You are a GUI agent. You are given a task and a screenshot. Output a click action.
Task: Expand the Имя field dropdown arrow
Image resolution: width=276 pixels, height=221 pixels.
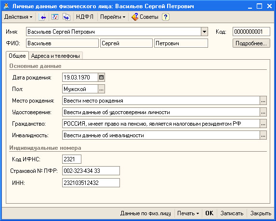coord(204,32)
